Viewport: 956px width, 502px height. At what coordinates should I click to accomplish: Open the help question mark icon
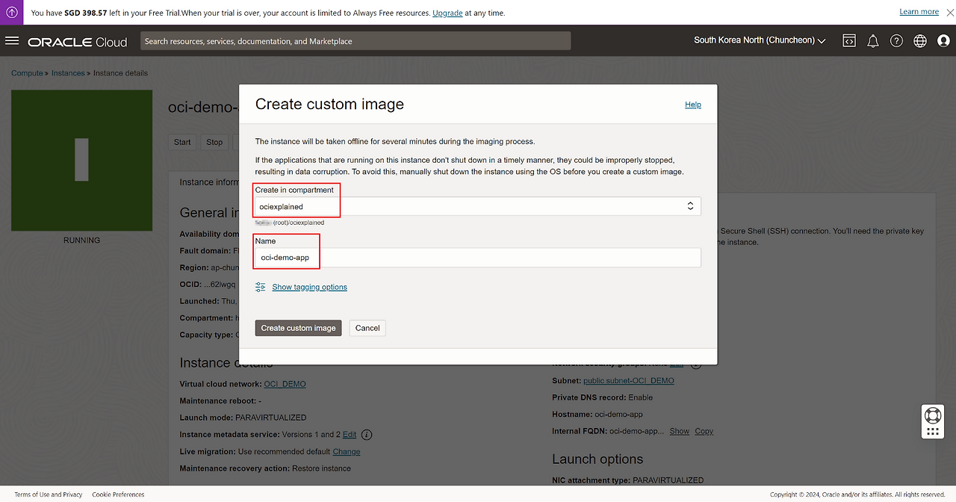pos(896,41)
